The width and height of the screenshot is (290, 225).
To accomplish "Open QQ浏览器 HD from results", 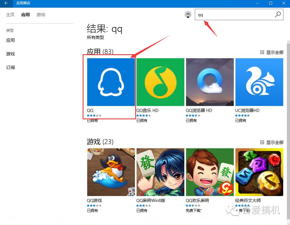I will 210,82.
